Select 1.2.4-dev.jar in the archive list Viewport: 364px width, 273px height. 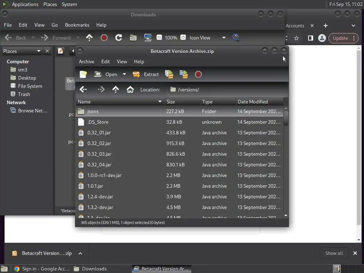pos(180,197)
